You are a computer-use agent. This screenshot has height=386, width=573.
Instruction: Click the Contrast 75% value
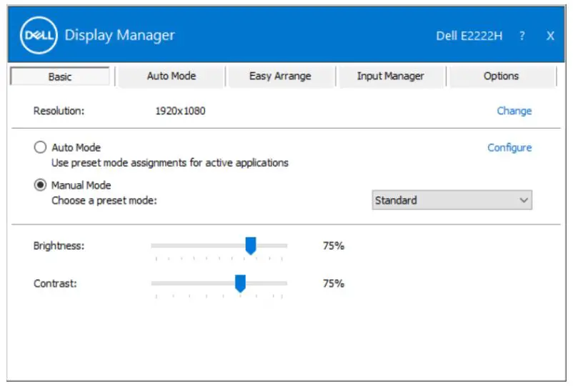pyautogui.click(x=334, y=283)
